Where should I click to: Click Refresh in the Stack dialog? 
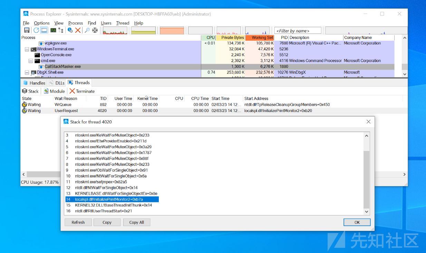[x=78, y=222]
